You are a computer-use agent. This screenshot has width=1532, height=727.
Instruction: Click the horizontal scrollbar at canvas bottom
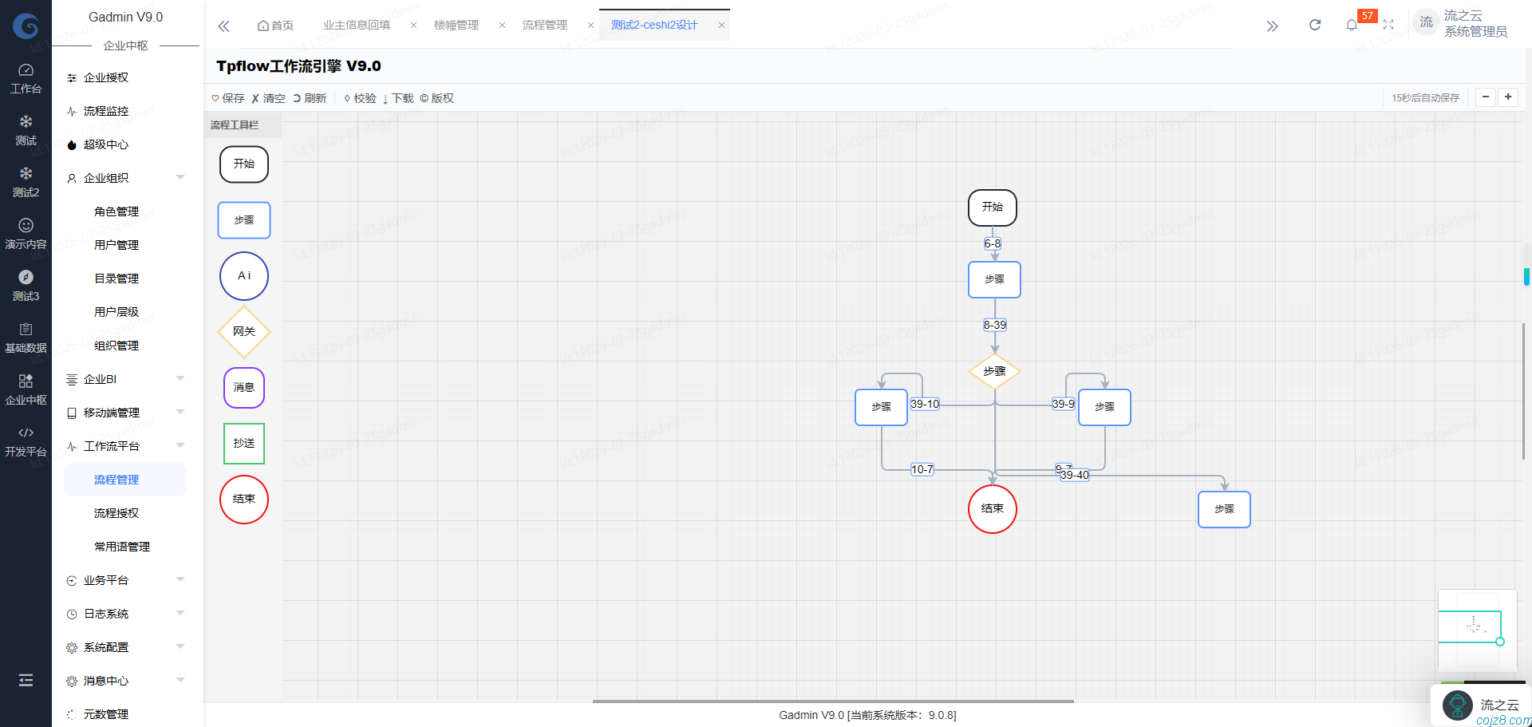coord(833,701)
